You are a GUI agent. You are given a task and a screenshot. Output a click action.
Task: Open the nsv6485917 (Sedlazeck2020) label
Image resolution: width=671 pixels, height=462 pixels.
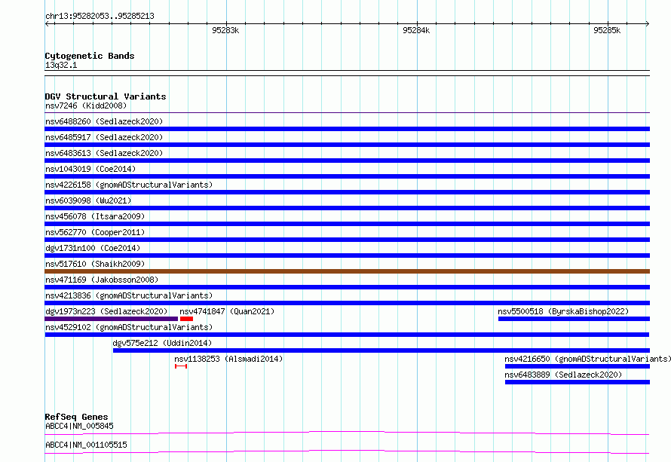pyautogui.click(x=104, y=137)
